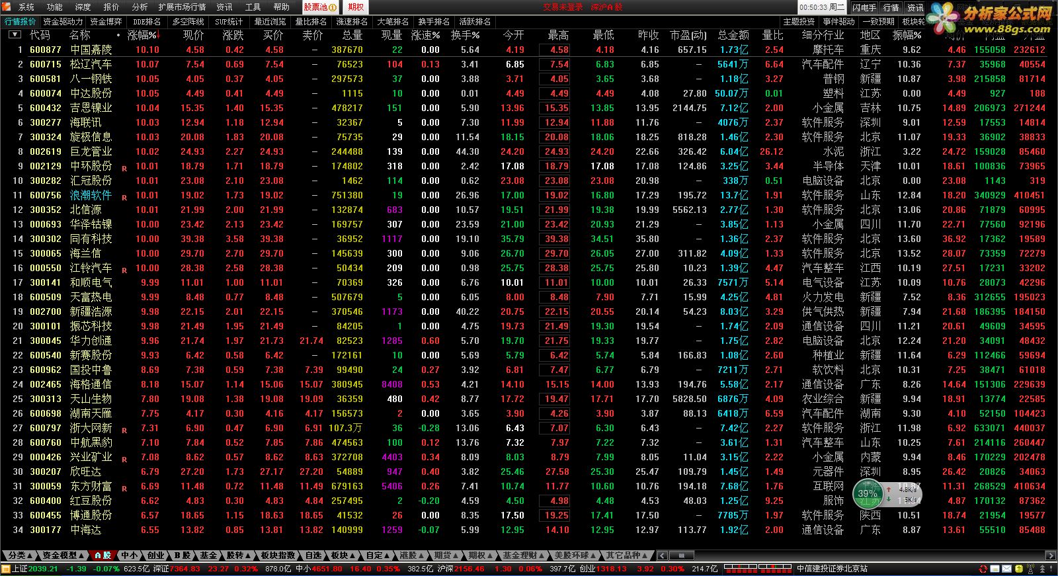Switch to the DDE排名 tab

tap(147, 22)
